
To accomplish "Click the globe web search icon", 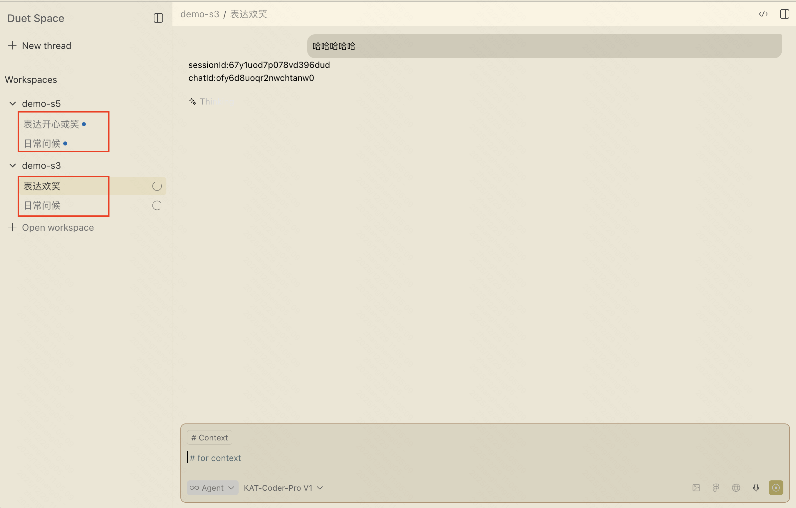I will (x=736, y=488).
